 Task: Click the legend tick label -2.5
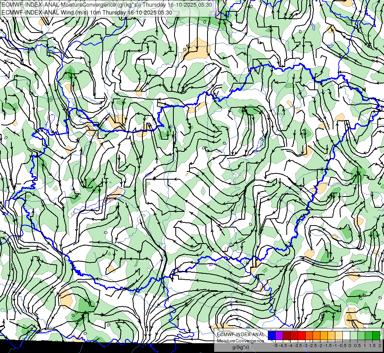(x=313, y=346)
